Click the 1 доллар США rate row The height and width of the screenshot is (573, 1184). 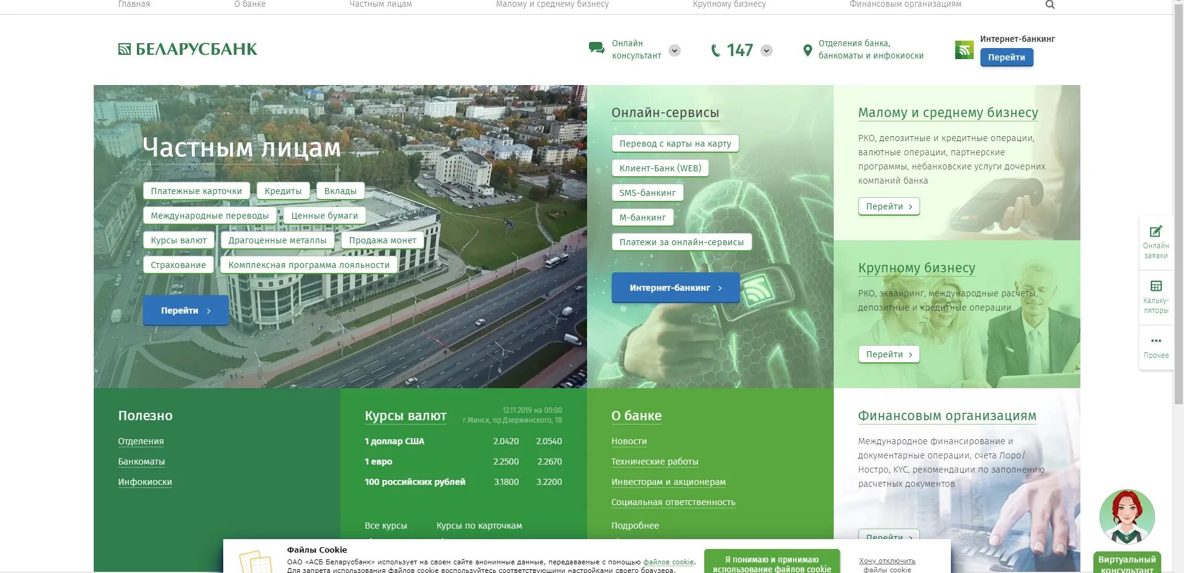(x=463, y=441)
